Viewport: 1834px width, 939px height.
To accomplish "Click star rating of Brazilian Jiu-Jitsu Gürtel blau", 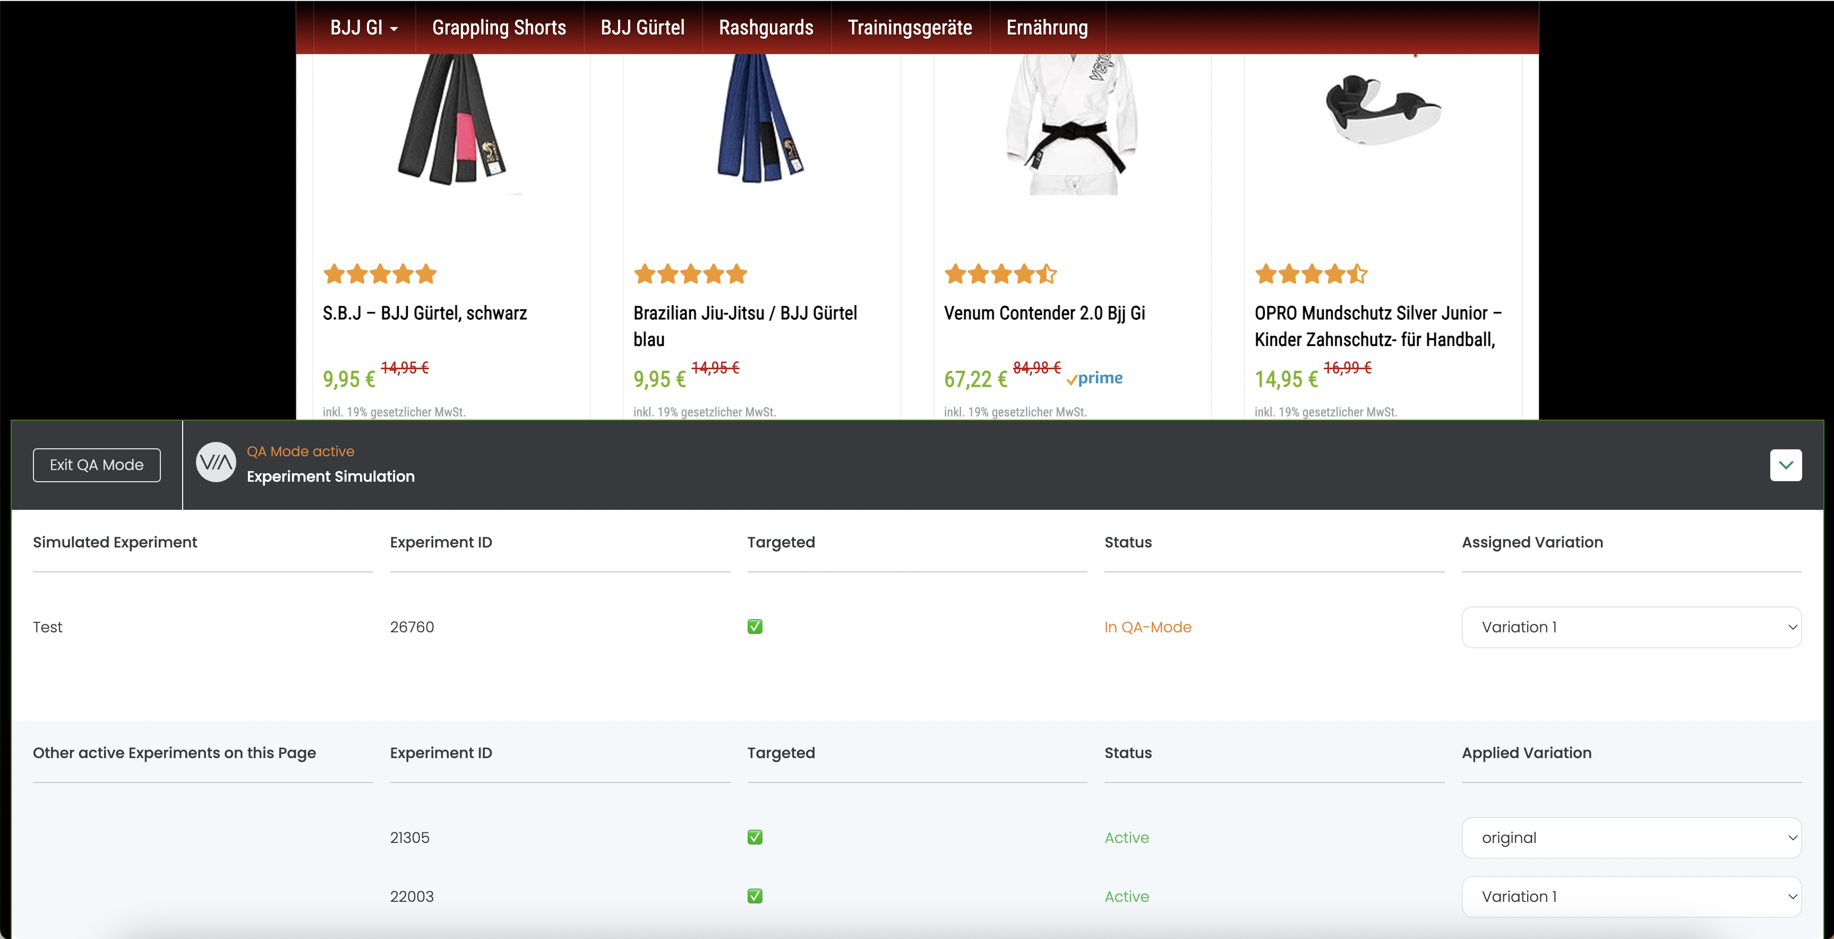I will pyautogui.click(x=690, y=274).
